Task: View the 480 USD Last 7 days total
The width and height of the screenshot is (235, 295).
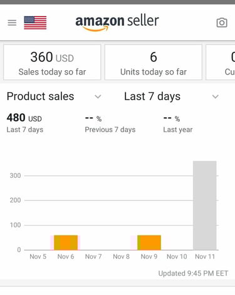Action: click(25, 123)
